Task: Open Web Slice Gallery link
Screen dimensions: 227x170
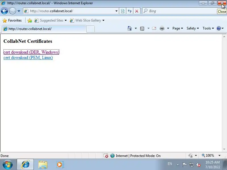Action: pyautogui.click(x=85, y=20)
